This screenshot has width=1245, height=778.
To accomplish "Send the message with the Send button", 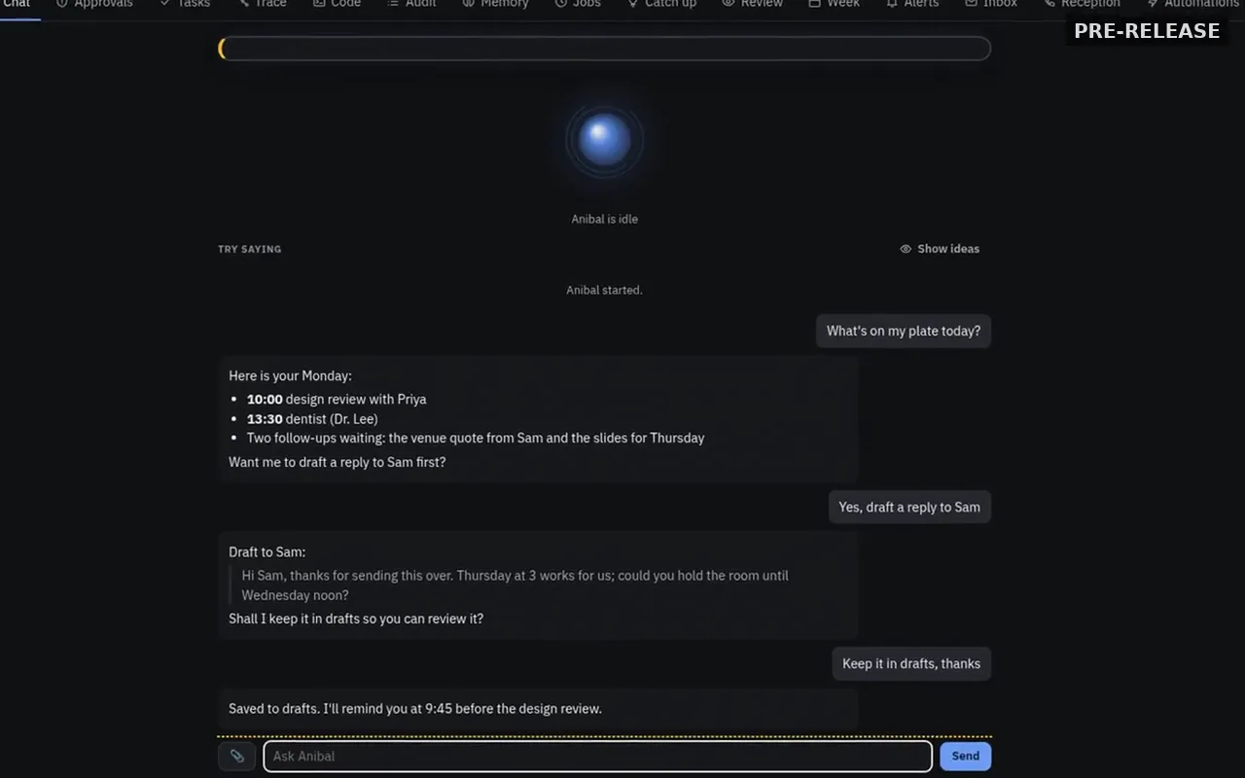I will tap(965, 756).
